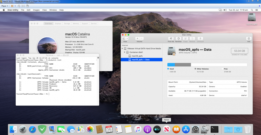Image resolution: width=261 pixels, height=135 pixels.
Task: Open the dropdown arrow beside the pause button
Action: tap(15, 6)
